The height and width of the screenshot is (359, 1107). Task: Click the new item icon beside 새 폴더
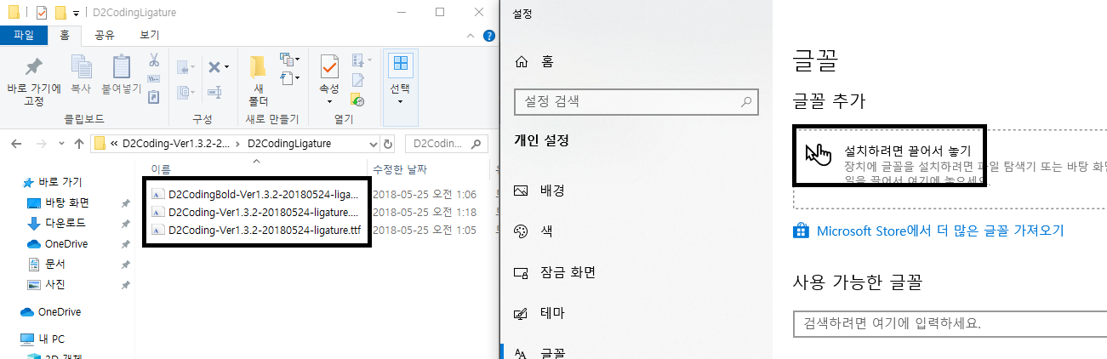288,60
